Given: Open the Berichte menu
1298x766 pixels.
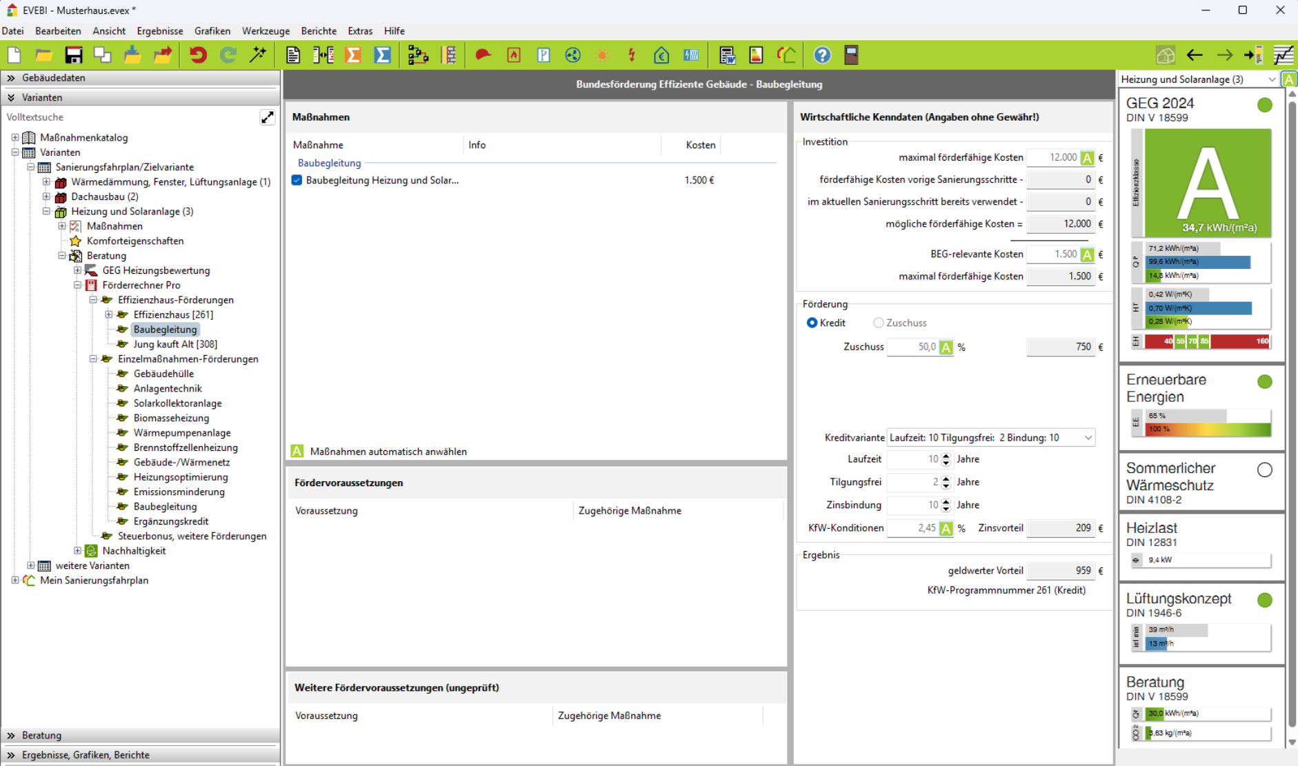Looking at the screenshot, I should 319,31.
